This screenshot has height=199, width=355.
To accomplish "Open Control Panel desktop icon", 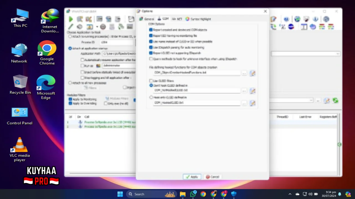I will pyautogui.click(x=19, y=116).
